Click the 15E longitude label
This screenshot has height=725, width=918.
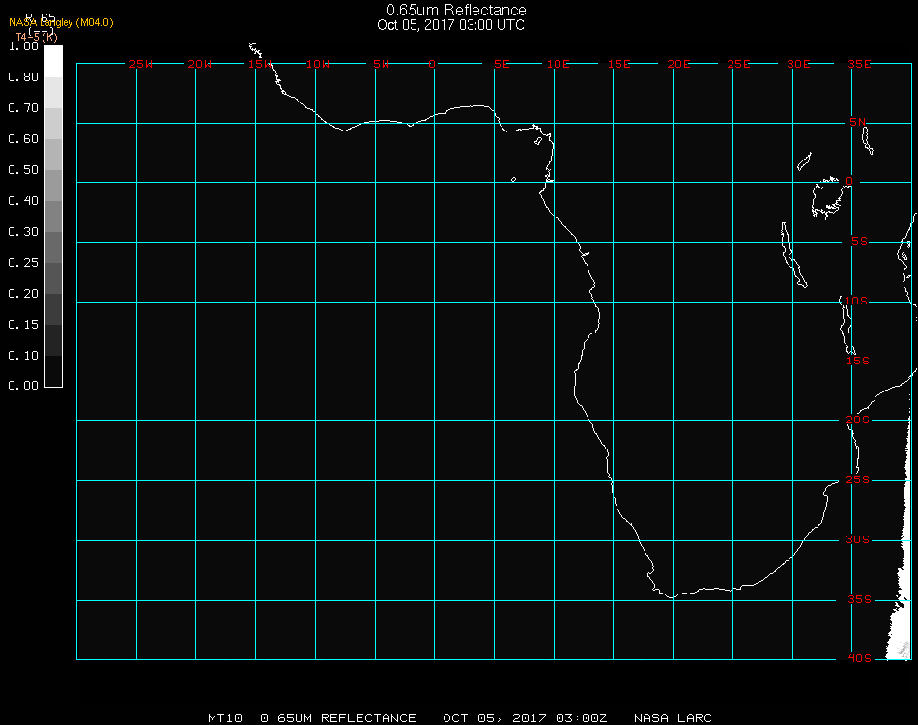(618, 64)
